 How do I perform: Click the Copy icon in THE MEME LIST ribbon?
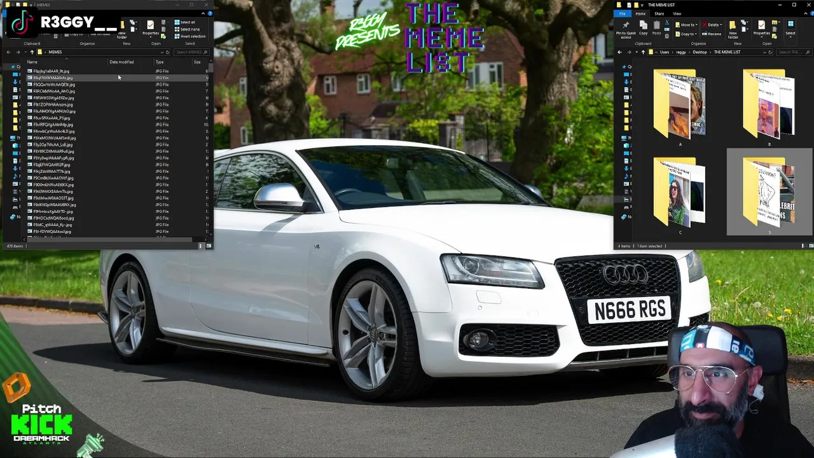(644, 25)
